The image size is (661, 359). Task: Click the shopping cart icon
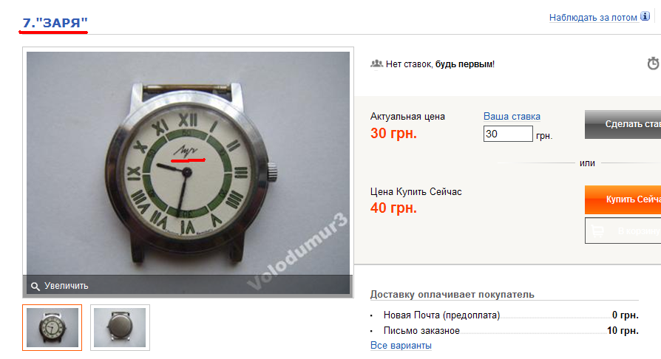click(597, 231)
